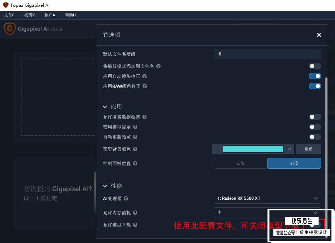Reset preview background color with 重置
Viewport: 335px width, 243px height.
(308, 149)
